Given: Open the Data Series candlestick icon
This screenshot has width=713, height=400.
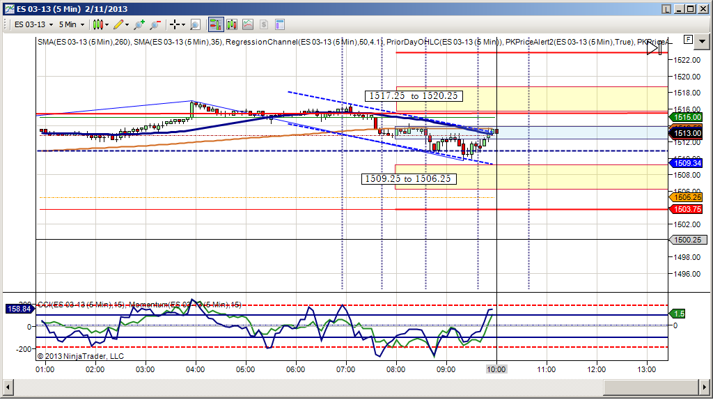Looking at the screenshot, I should 232,24.
